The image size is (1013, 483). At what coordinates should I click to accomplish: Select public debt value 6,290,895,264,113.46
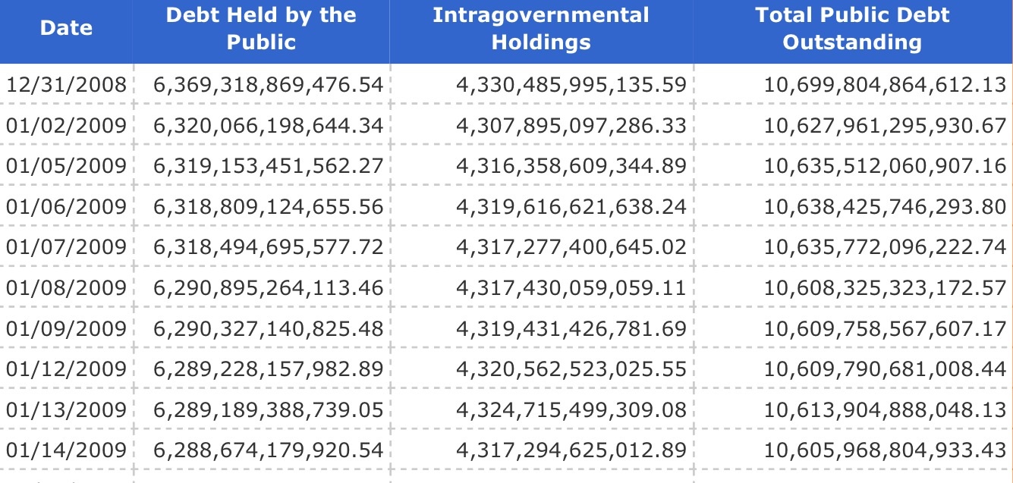click(268, 287)
